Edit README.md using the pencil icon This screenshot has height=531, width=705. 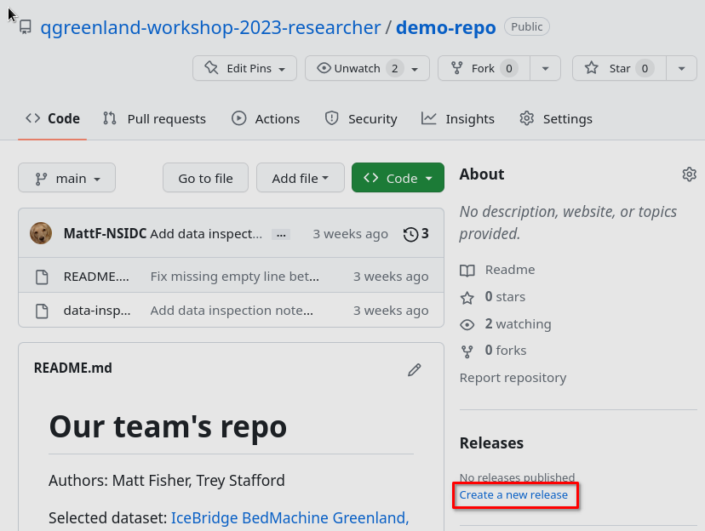(x=415, y=369)
